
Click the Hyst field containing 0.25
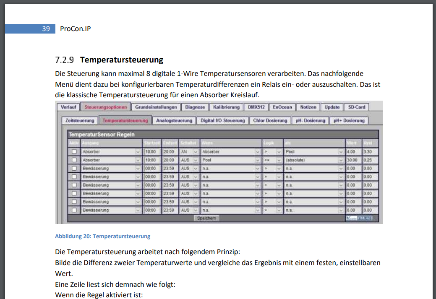pyautogui.click(x=371, y=160)
